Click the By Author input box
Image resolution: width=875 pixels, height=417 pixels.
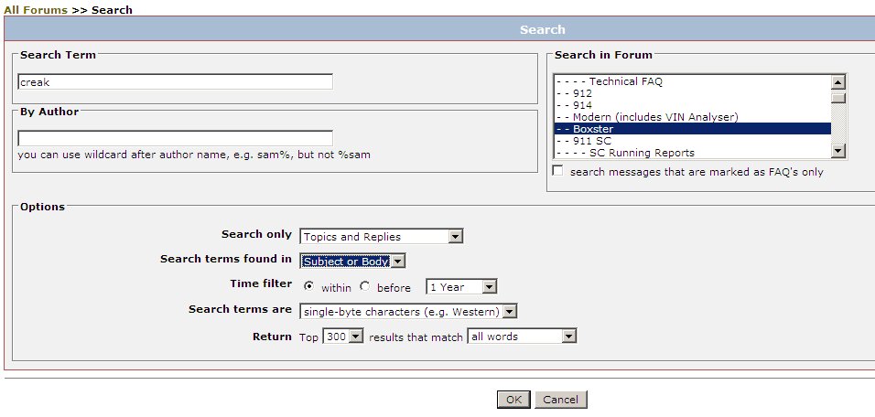pos(175,138)
